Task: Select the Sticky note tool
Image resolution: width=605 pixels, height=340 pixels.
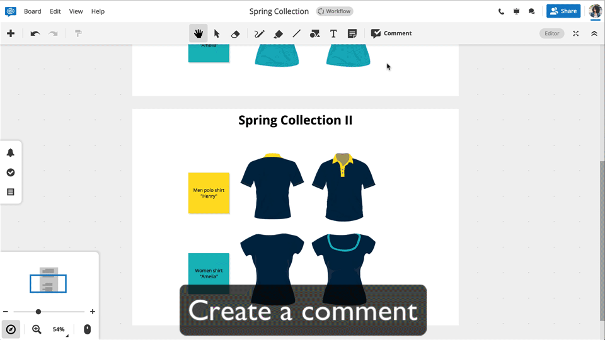Action: click(x=352, y=33)
